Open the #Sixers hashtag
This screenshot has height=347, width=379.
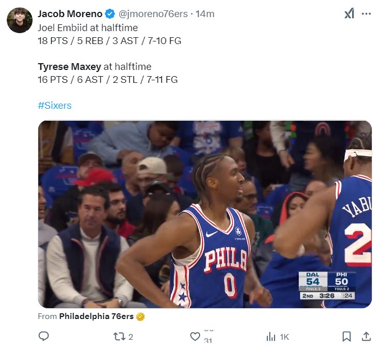(55, 106)
